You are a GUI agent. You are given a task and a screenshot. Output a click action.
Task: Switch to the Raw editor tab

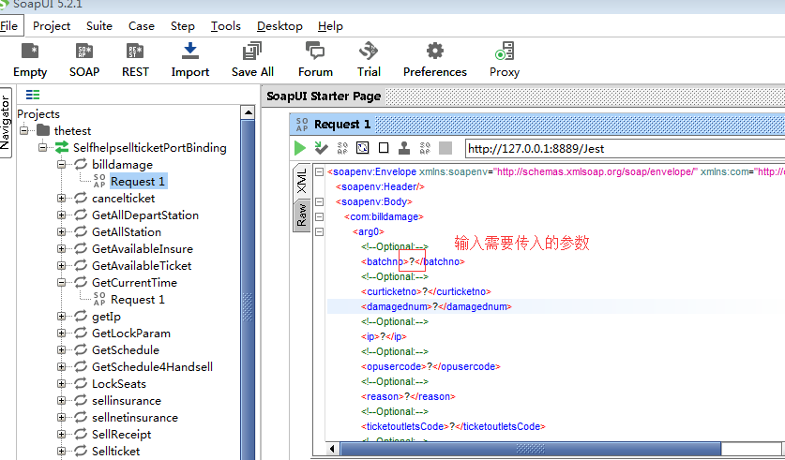coord(302,215)
